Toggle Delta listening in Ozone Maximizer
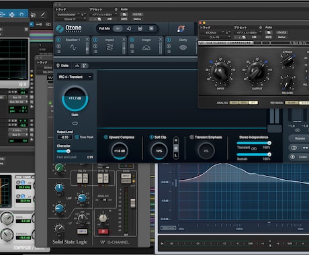The height and width of the screenshot is (255, 309). tap(62, 66)
